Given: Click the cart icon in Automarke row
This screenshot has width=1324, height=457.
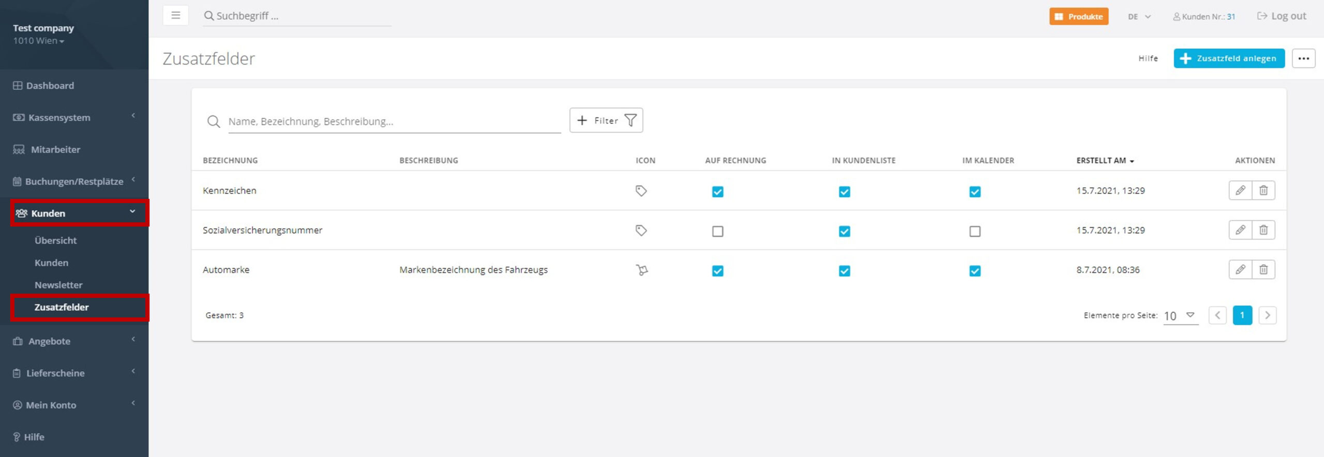Looking at the screenshot, I should [x=642, y=270].
